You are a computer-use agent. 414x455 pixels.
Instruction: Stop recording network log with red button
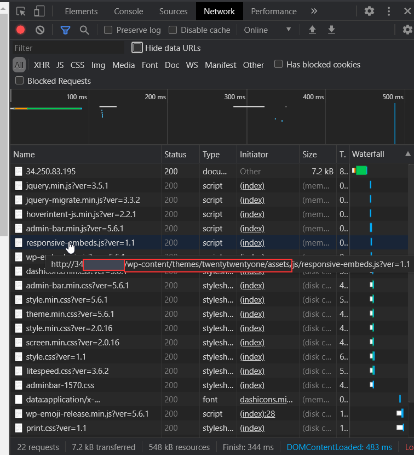tap(21, 30)
